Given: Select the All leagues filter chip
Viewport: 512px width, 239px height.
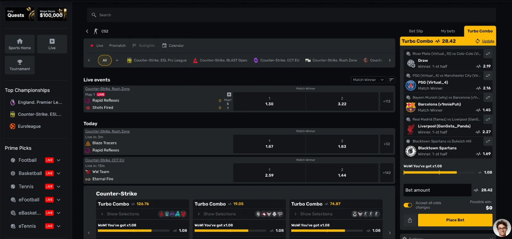Looking at the screenshot, I should pos(105,60).
